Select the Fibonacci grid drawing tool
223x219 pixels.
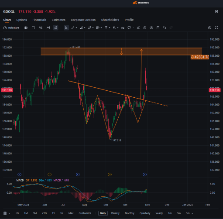click(98, 28)
